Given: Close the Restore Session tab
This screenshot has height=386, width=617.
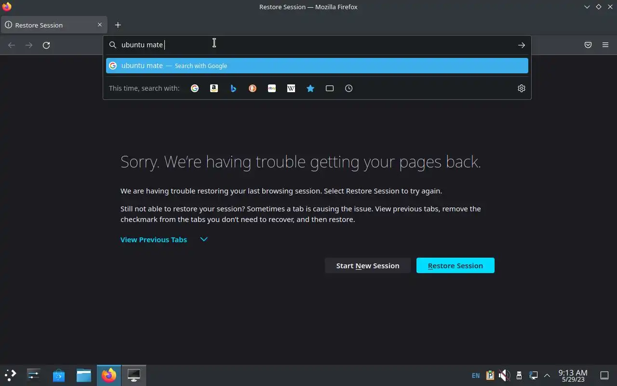Looking at the screenshot, I should (x=100, y=25).
